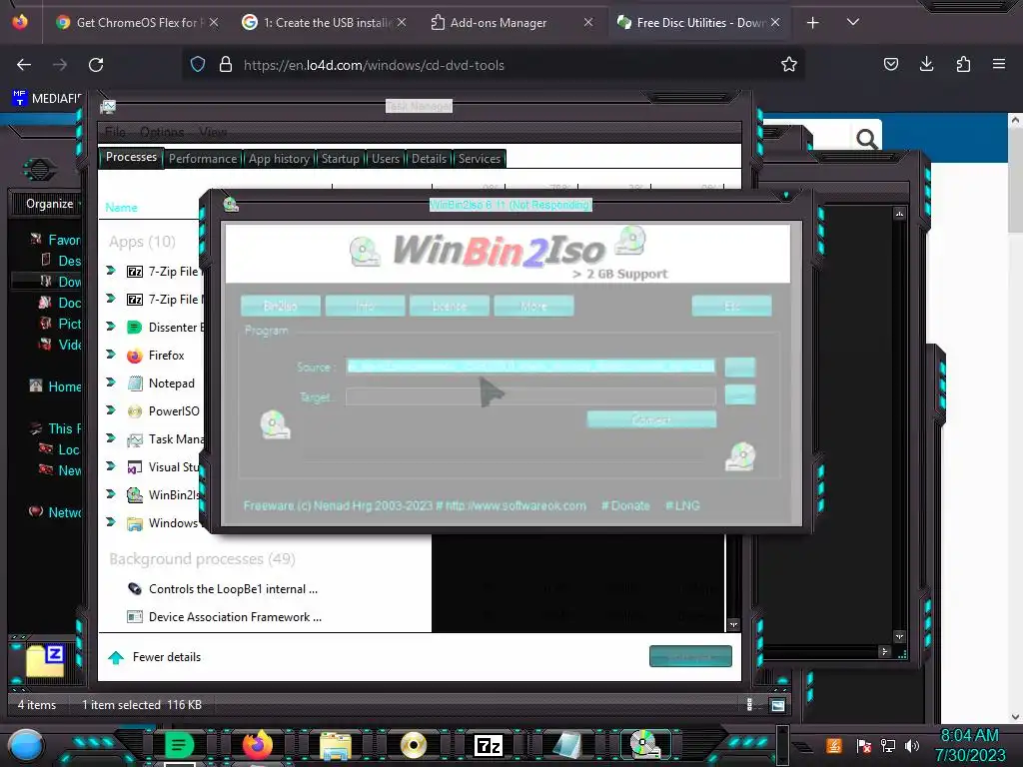Click the taskbar clock 8:04 AM
Viewport: 1023px width, 767px height.
pos(969,736)
